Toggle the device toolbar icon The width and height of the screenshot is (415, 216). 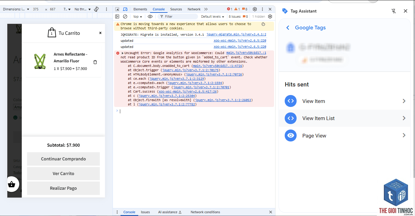coord(125,9)
